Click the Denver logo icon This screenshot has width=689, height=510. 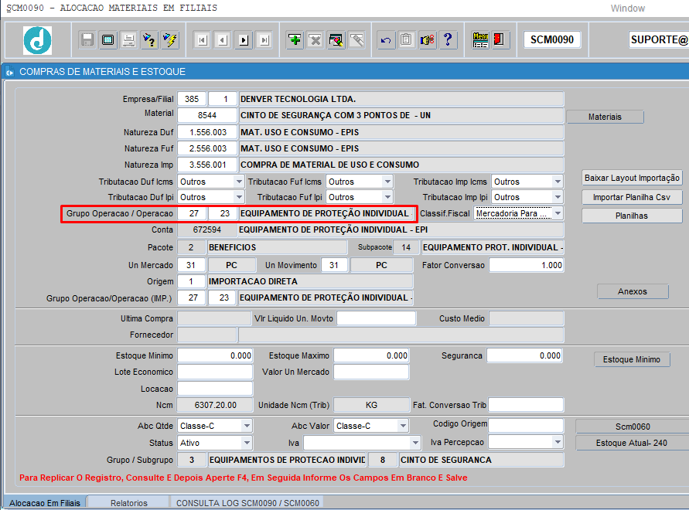(37, 40)
